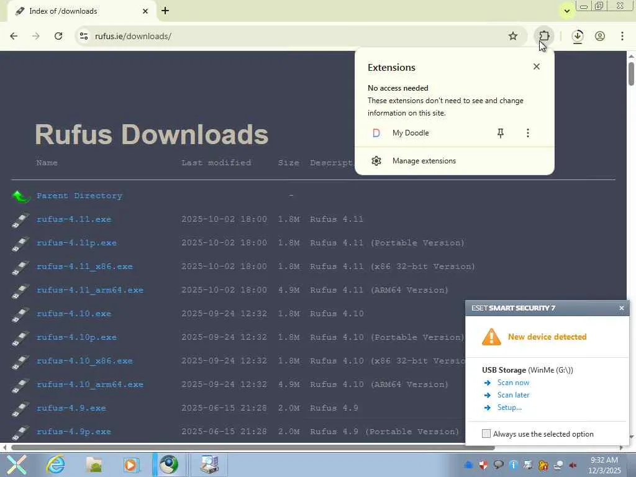Viewport: 636px width, 477px height.
Task: Open the browser three-dot main menu
Action: click(622, 36)
